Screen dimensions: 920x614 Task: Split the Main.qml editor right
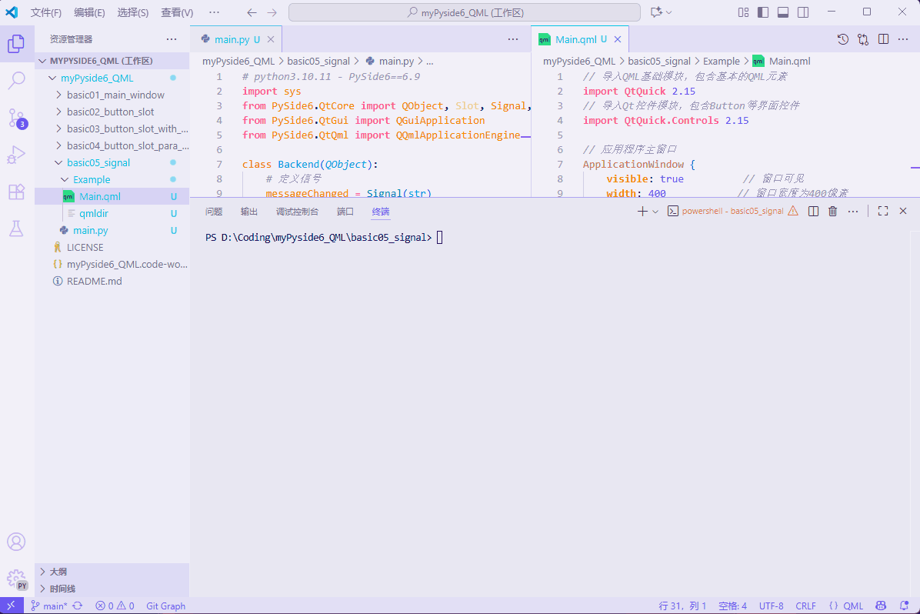(x=883, y=39)
